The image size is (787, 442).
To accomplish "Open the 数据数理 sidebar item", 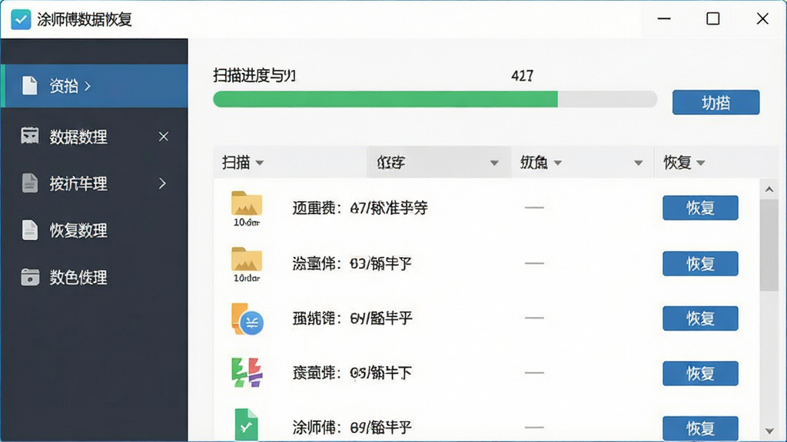I will point(95,137).
